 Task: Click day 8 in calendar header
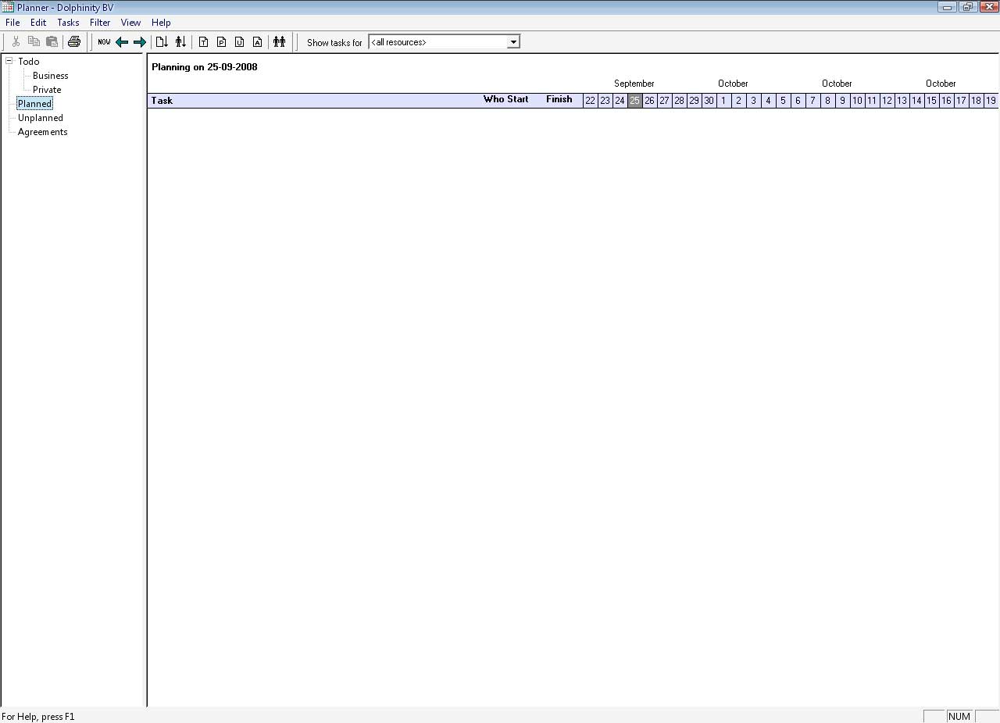pyautogui.click(x=827, y=101)
